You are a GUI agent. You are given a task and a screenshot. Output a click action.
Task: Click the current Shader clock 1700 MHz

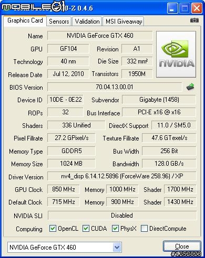(x=180, y=189)
